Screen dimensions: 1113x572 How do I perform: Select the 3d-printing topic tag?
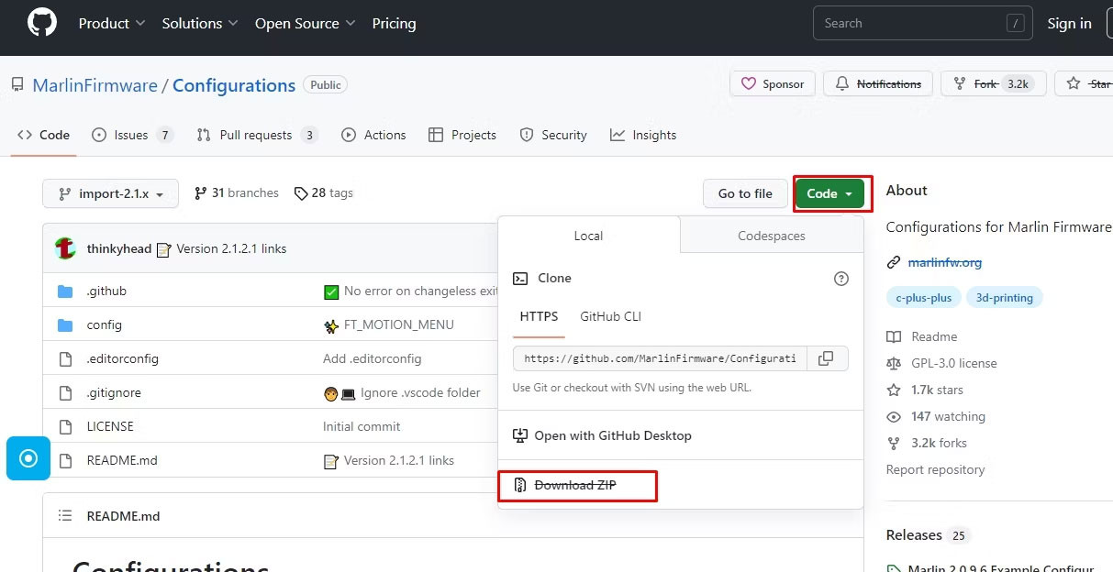(1004, 298)
